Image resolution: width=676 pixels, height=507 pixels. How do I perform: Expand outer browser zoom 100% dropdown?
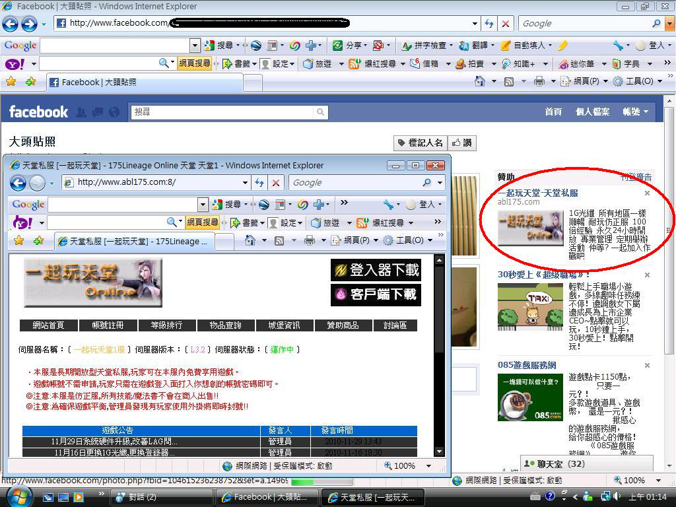point(658,481)
